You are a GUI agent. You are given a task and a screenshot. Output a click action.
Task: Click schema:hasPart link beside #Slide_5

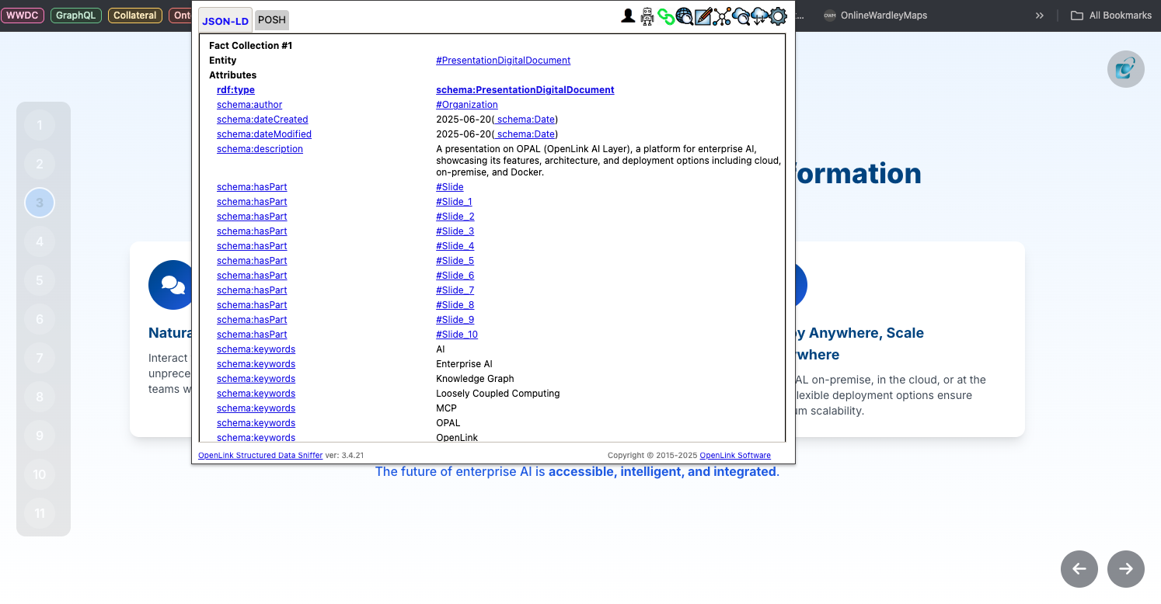click(x=252, y=261)
